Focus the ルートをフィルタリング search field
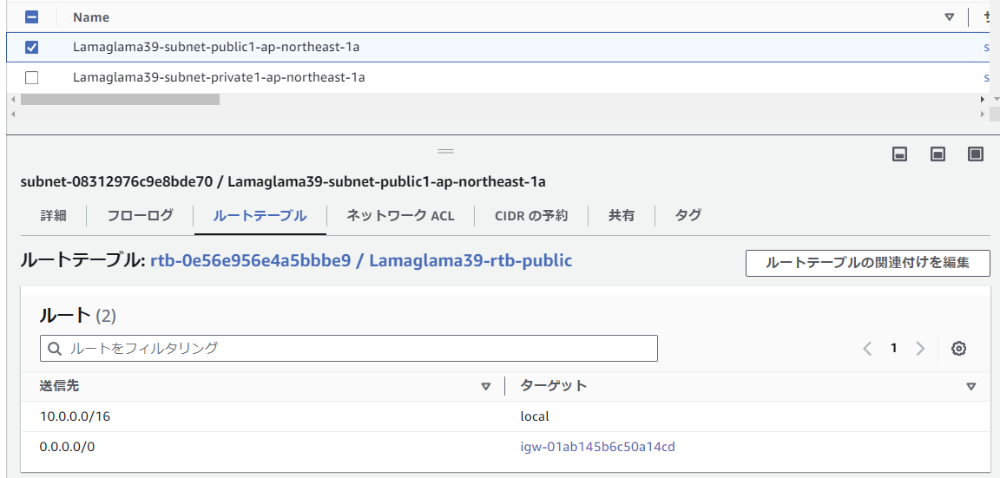Image resolution: width=1000 pixels, height=478 pixels. 356,349
